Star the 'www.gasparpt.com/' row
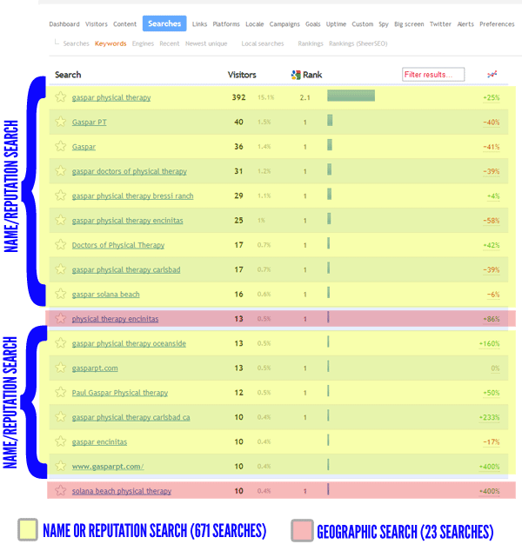 [60, 466]
